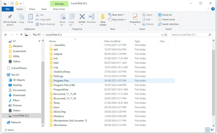217x134 pixels.
Task: Switch to details view in status bar
Action: pyautogui.click(x=208, y=130)
